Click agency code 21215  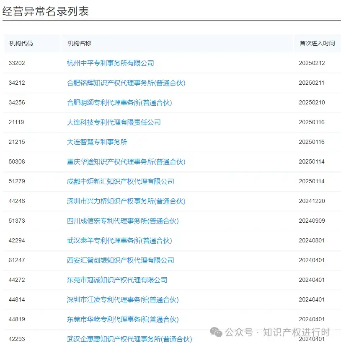coord(17,142)
